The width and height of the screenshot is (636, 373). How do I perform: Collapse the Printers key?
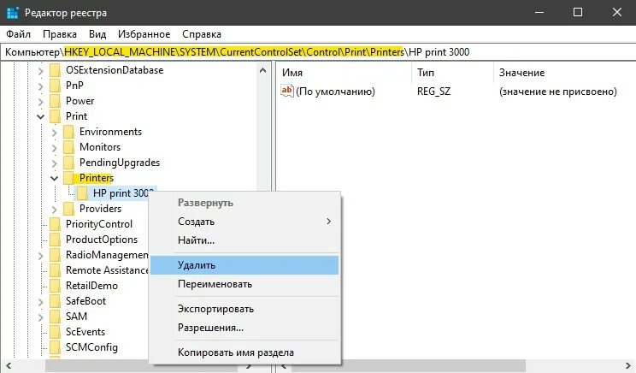(55, 178)
